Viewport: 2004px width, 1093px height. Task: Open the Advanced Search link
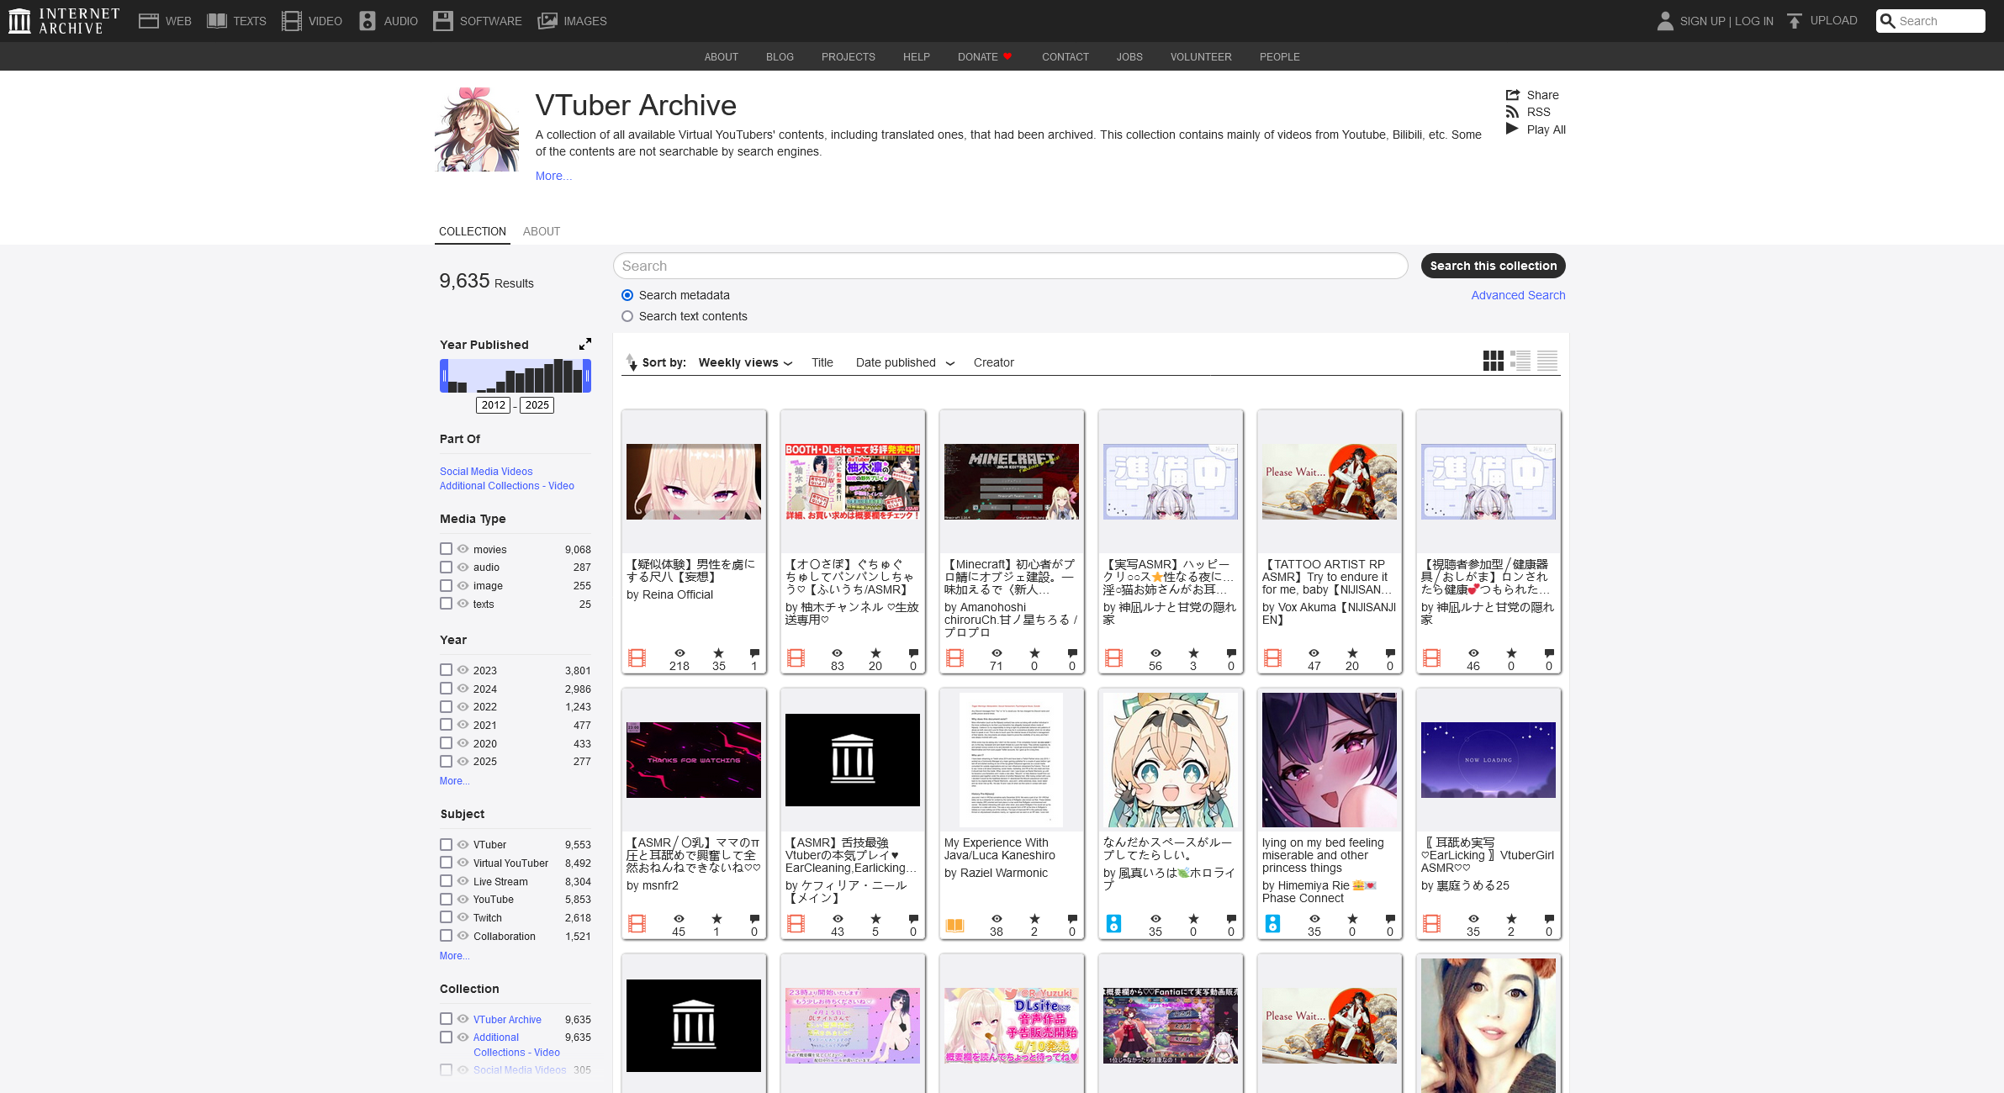point(1518,295)
